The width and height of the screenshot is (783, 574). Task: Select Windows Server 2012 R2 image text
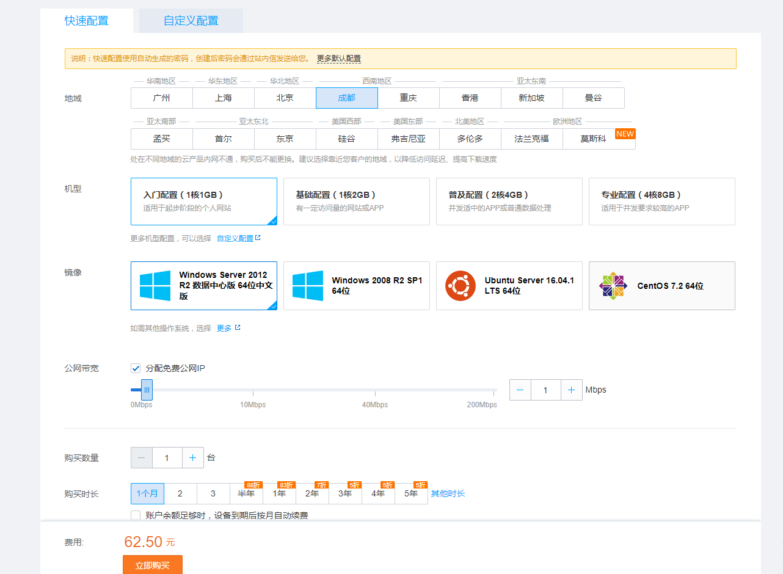click(225, 286)
